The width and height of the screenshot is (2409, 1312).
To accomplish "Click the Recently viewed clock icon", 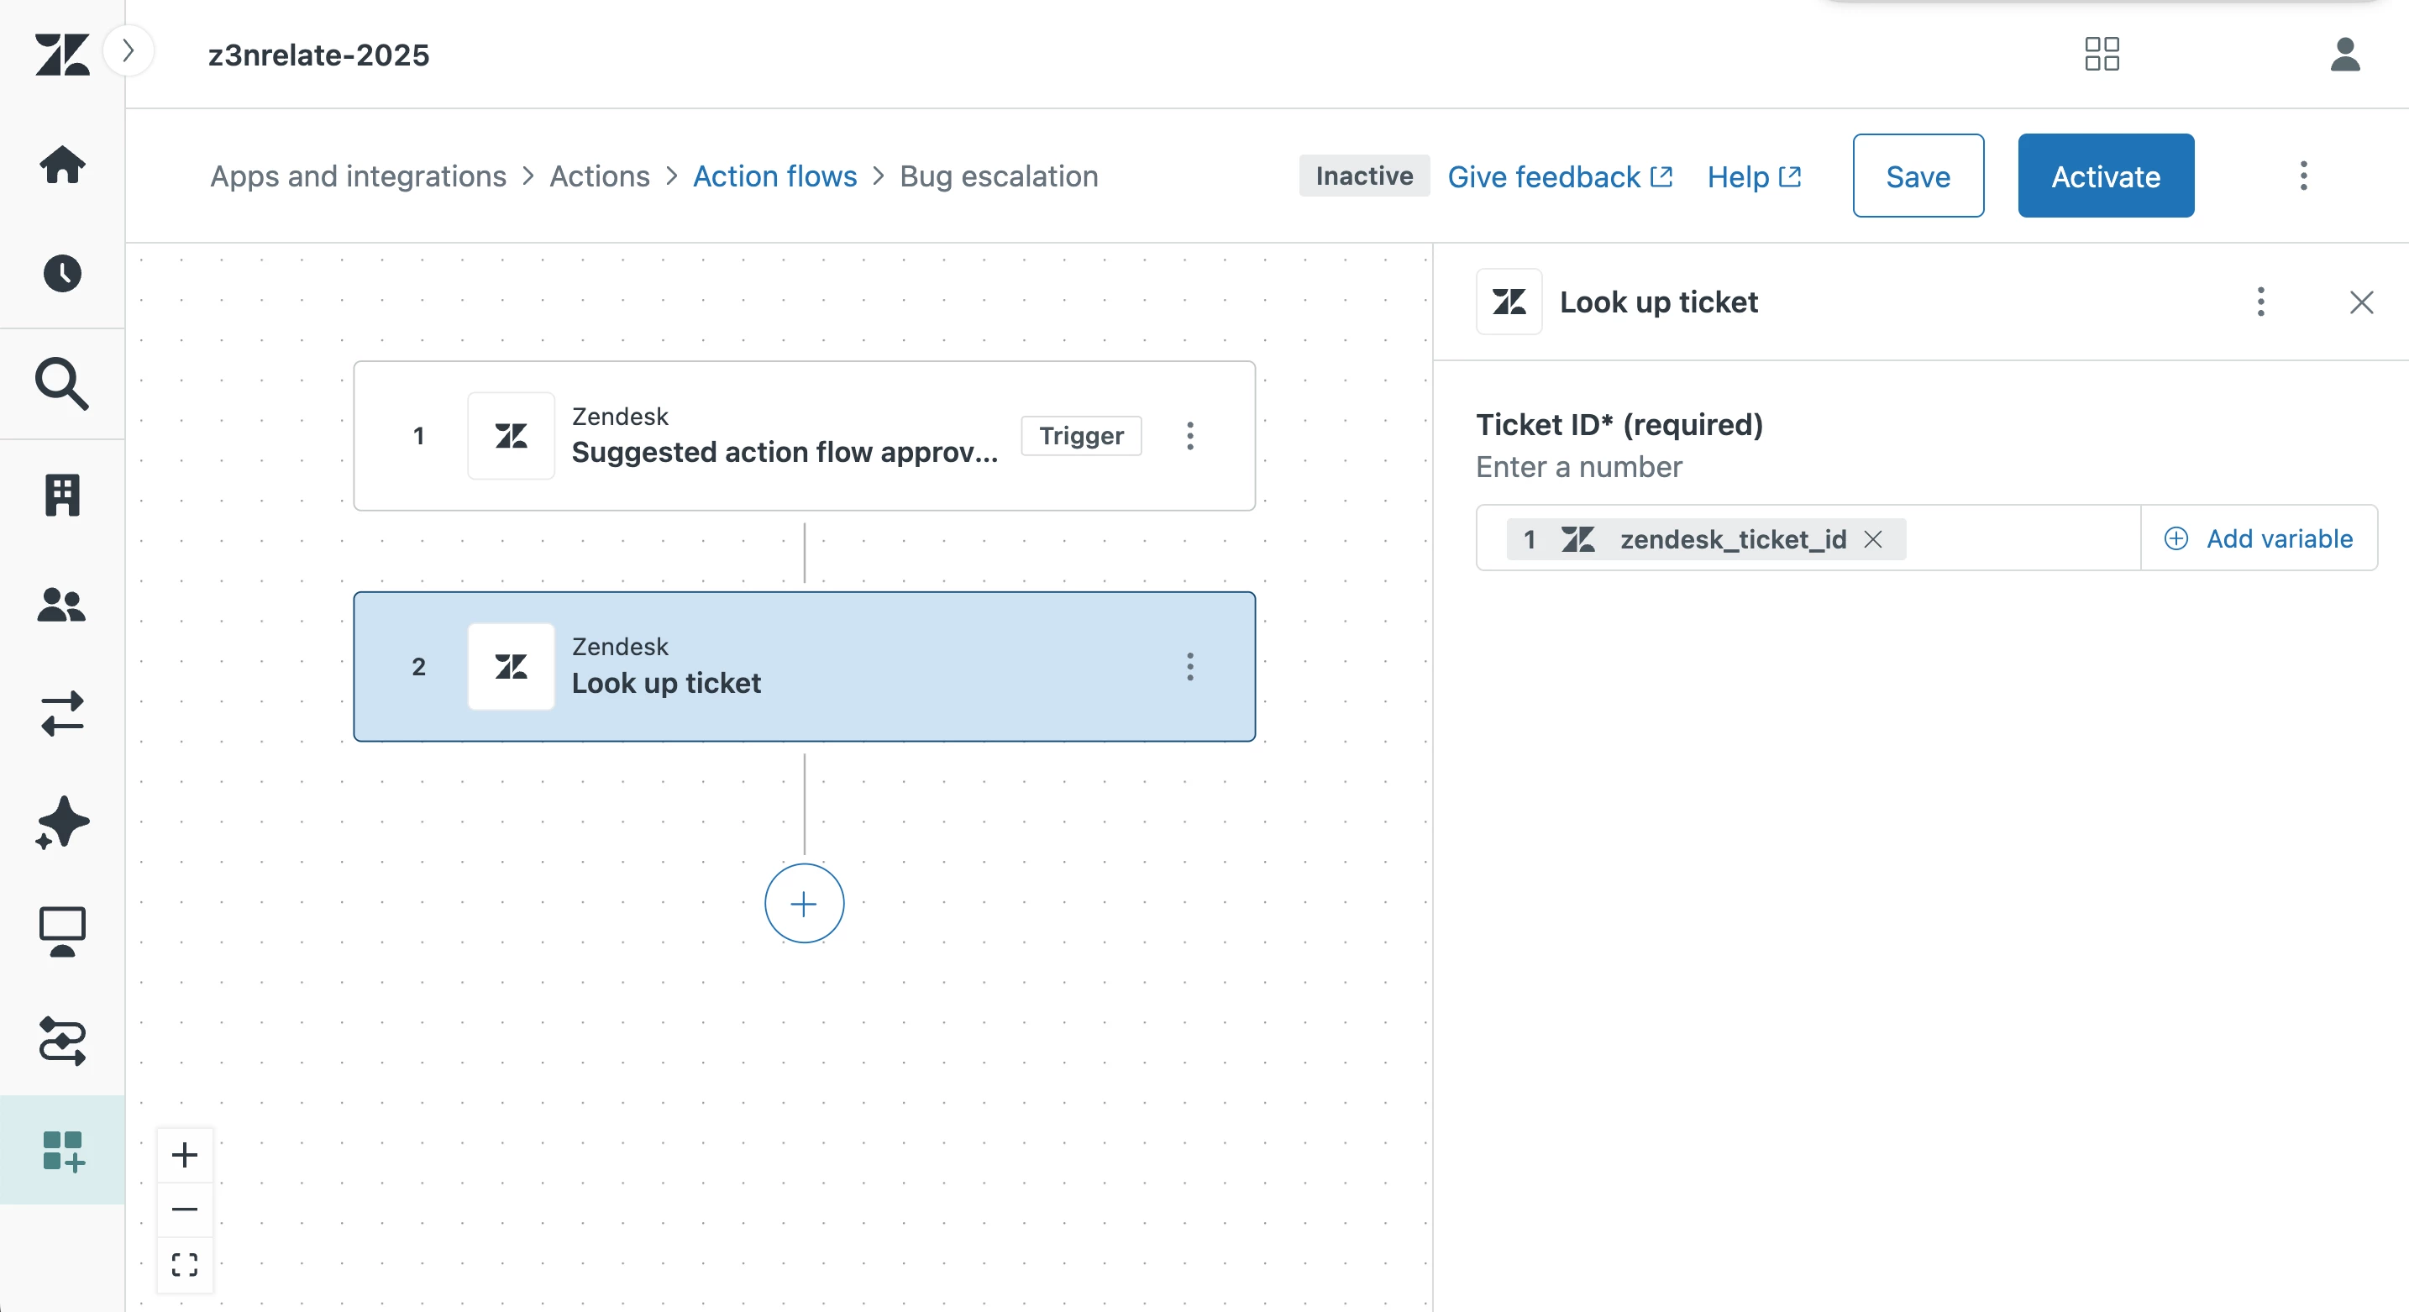I will click(x=61, y=273).
